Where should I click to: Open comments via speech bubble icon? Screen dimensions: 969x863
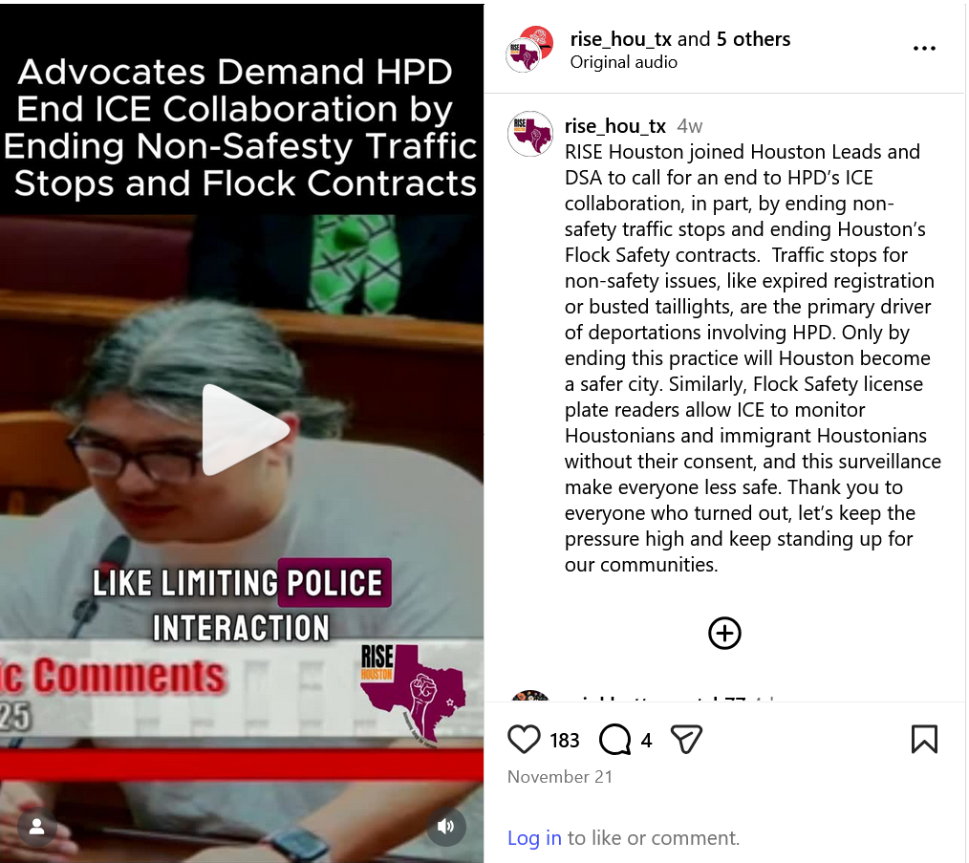614,740
